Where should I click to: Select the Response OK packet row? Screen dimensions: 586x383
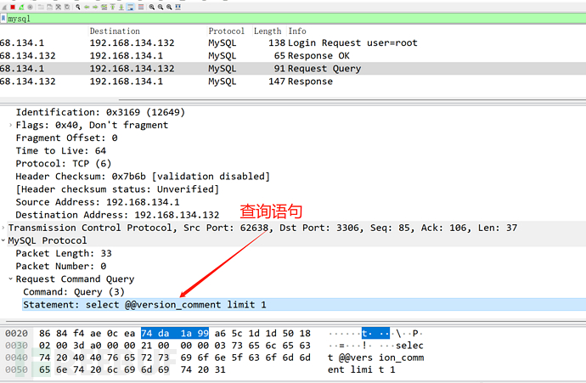(293, 56)
